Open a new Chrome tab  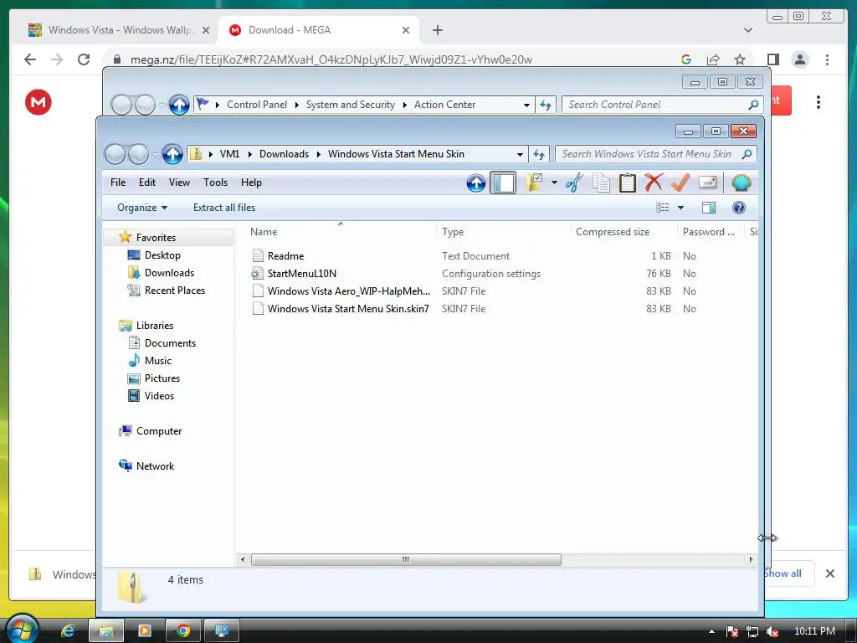click(x=437, y=30)
